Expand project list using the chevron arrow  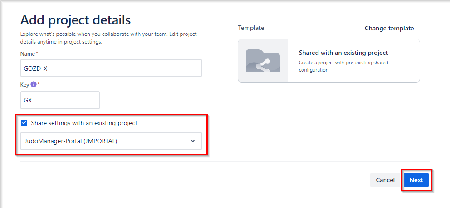click(x=193, y=141)
